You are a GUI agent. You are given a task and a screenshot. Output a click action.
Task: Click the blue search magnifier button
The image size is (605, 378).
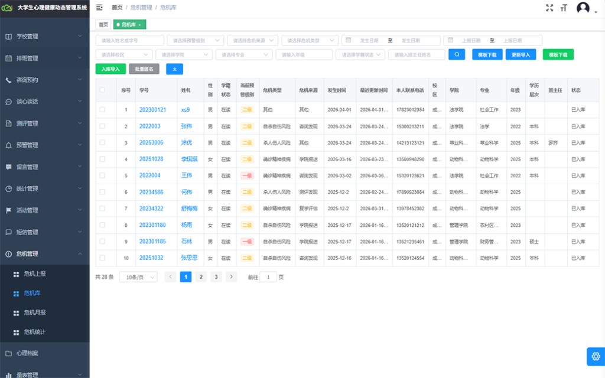click(x=457, y=54)
